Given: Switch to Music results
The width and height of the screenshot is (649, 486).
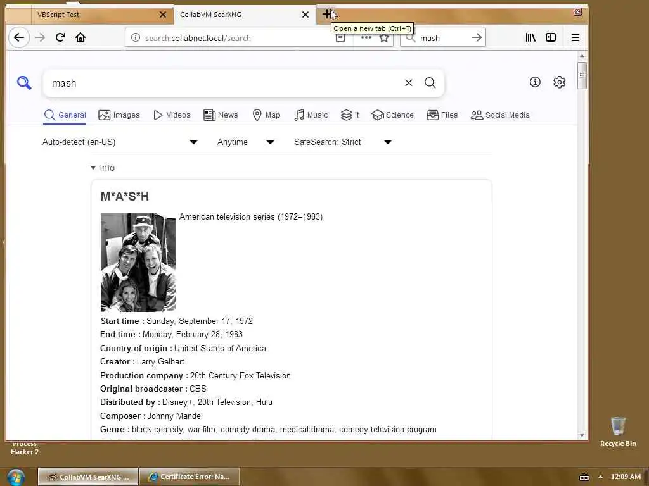Looking at the screenshot, I should tap(311, 115).
